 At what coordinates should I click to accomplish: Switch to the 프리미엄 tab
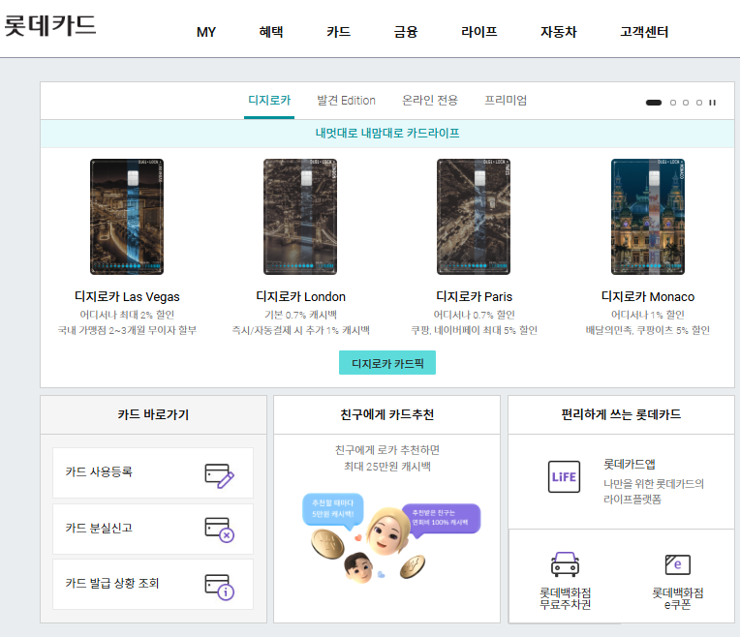click(x=506, y=101)
